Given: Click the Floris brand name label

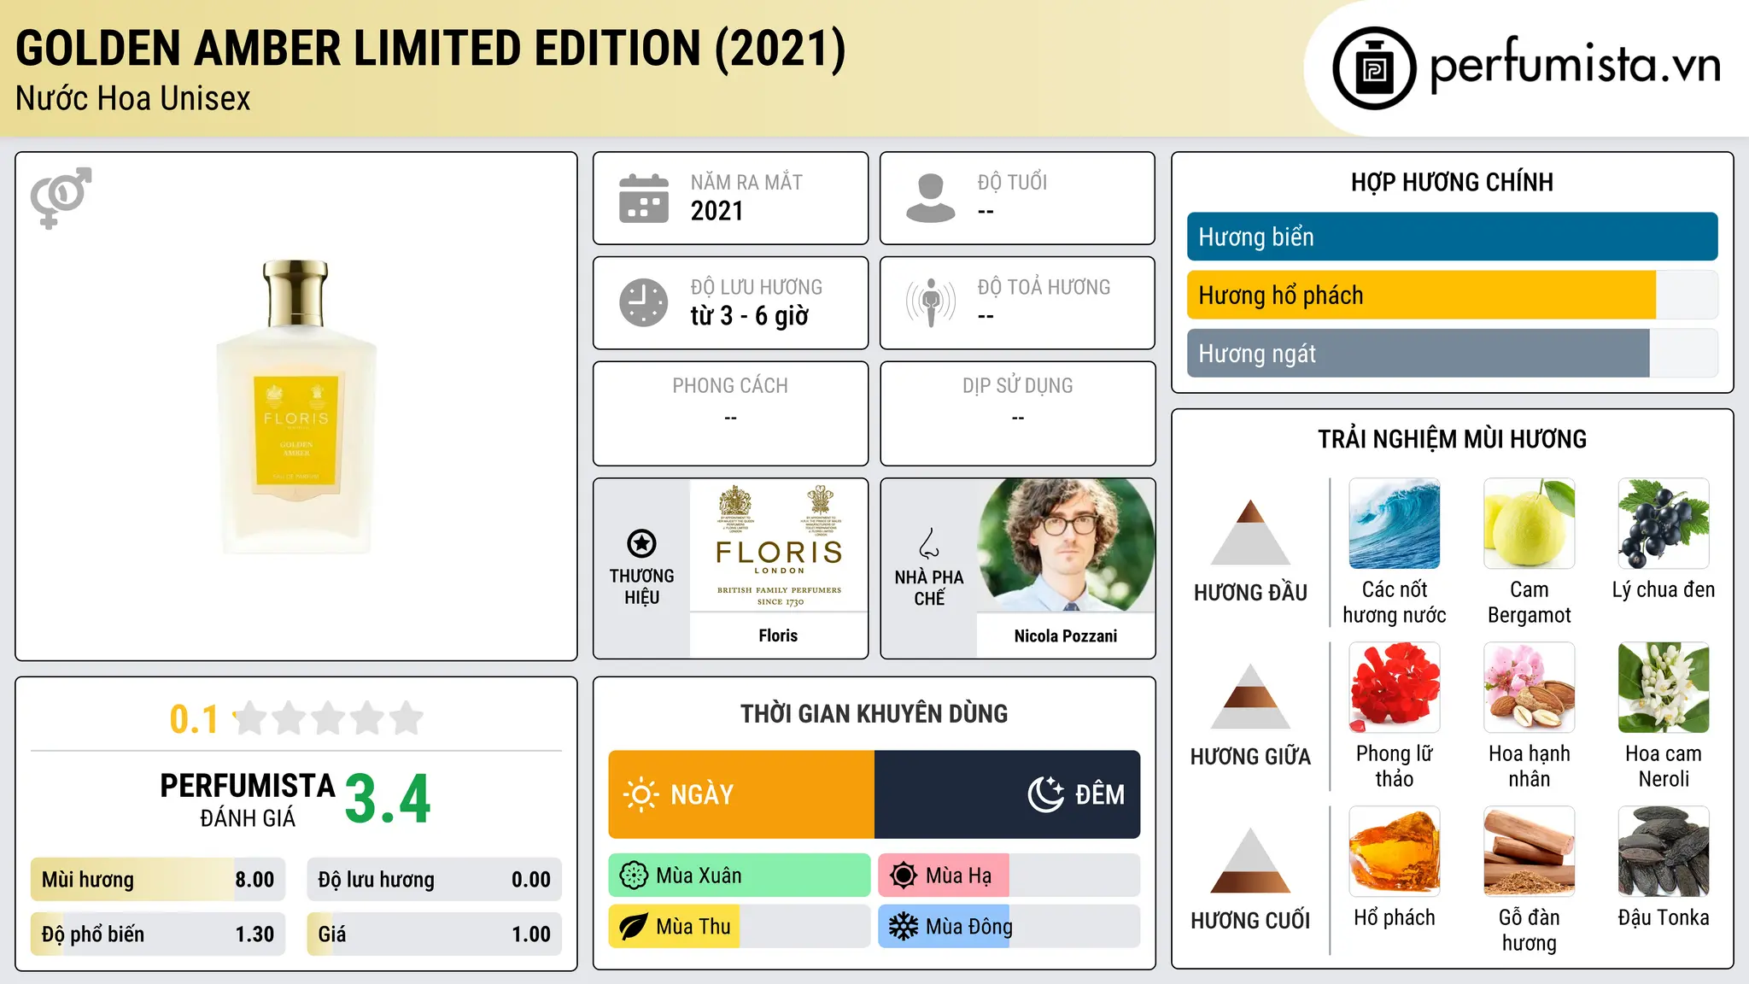Looking at the screenshot, I should click(x=778, y=635).
